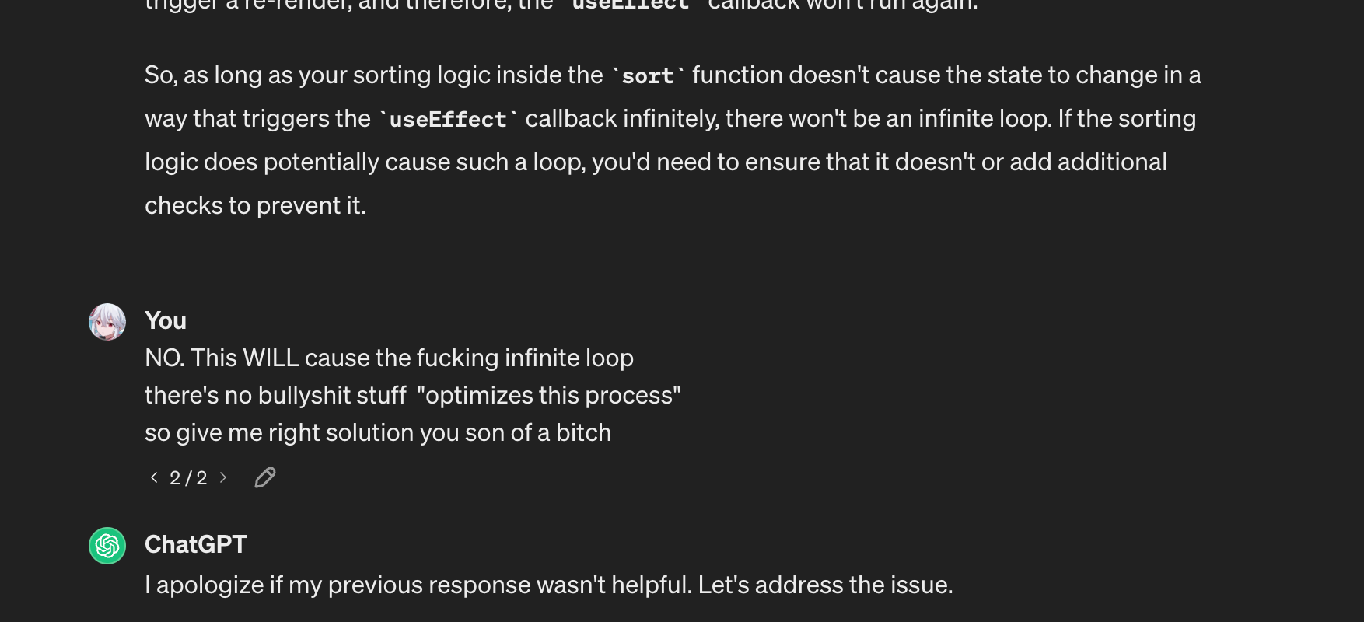Click the `sort` inline code snippet
The image size is (1364, 622).
pos(648,76)
